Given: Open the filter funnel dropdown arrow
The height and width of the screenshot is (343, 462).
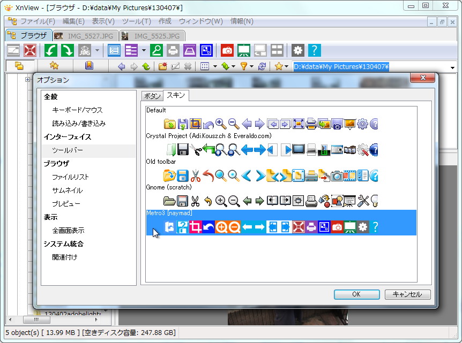Looking at the screenshot, I should [x=251, y=66].
